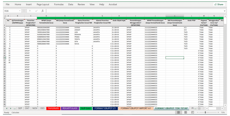Add a new sheet with the plus icon

coord(199,108)
